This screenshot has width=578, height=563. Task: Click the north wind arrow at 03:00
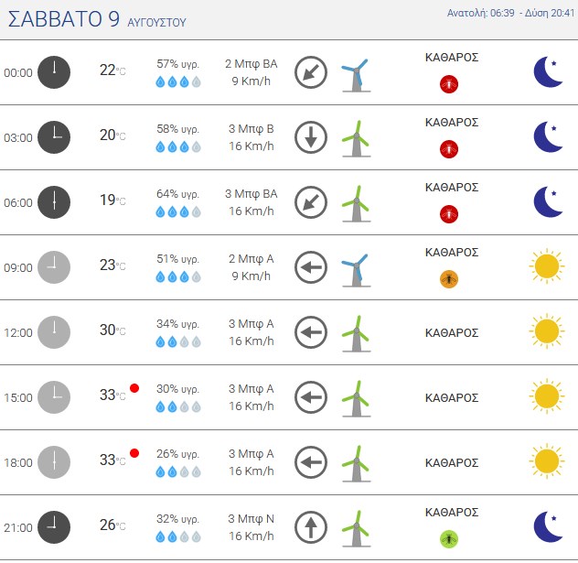[311, 137]
